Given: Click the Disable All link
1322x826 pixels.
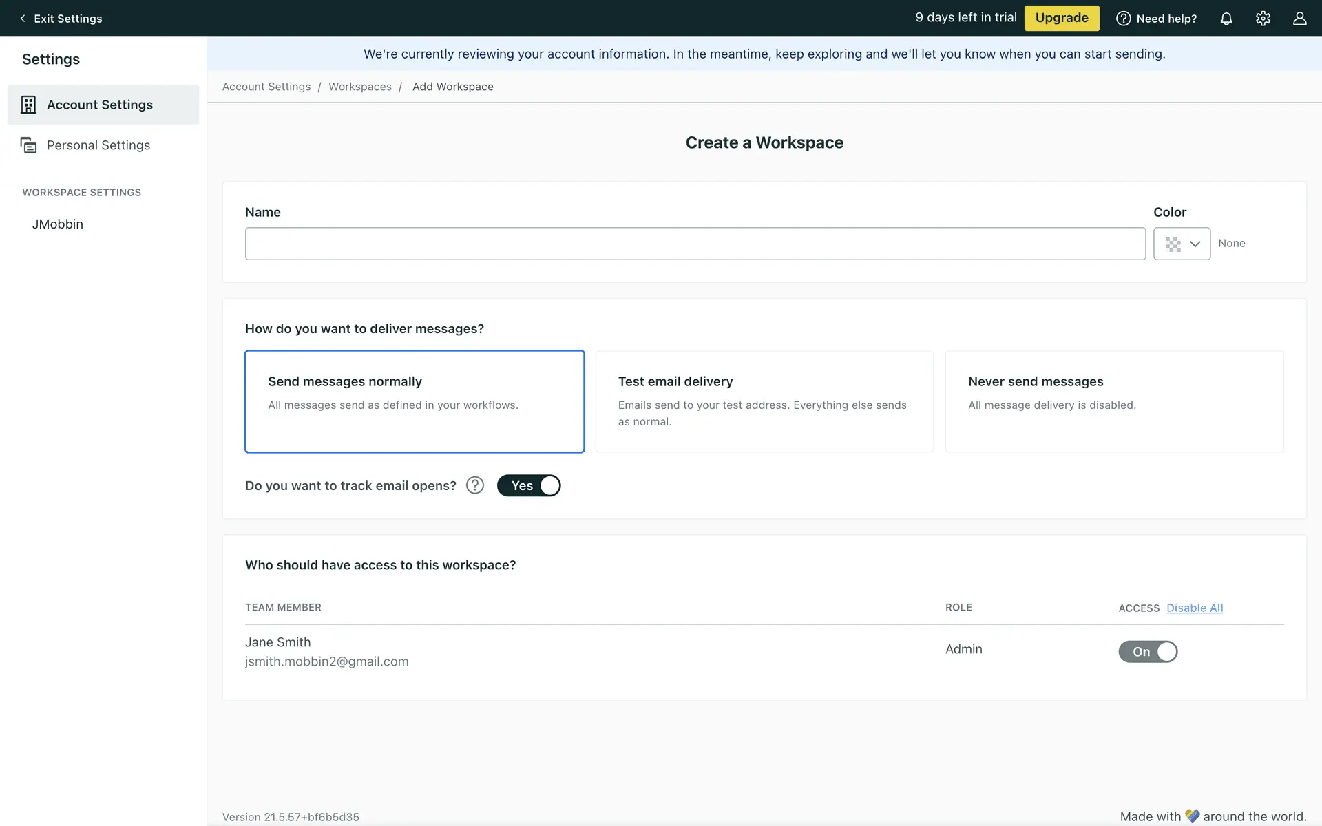Looking at the screenshot, I should point(1195,608).
